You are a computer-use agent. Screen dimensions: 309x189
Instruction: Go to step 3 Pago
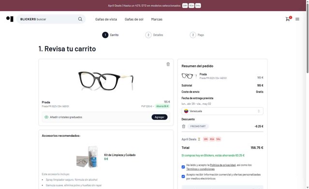coord(197,35)
